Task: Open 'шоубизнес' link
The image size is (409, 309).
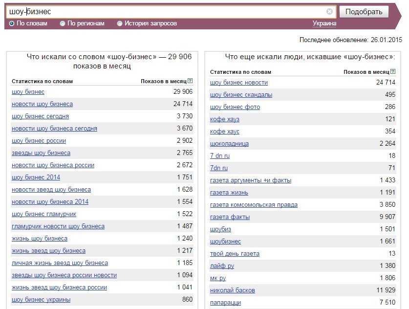Action: 225,242
